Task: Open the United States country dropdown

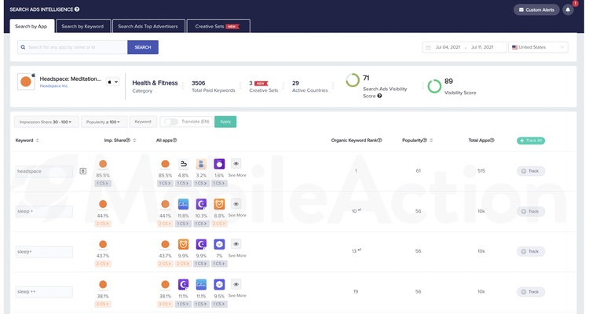Action: tap(538, 47)
